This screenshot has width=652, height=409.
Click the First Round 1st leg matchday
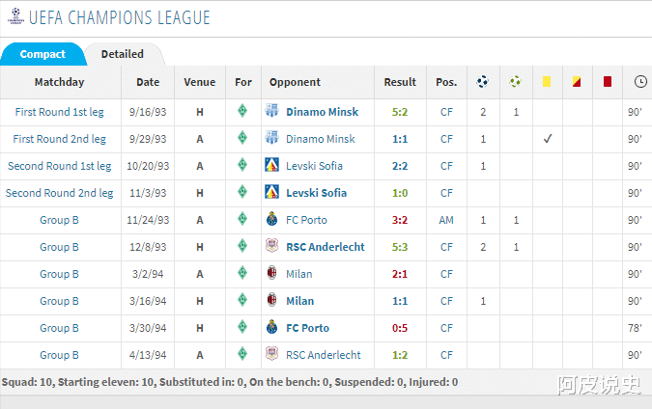59,112
